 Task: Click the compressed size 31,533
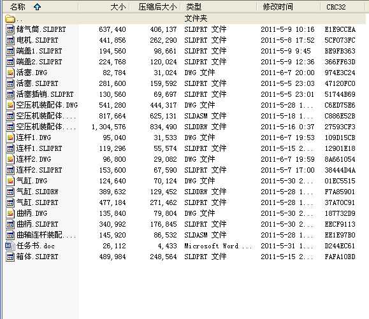click(x=166, y=138)
